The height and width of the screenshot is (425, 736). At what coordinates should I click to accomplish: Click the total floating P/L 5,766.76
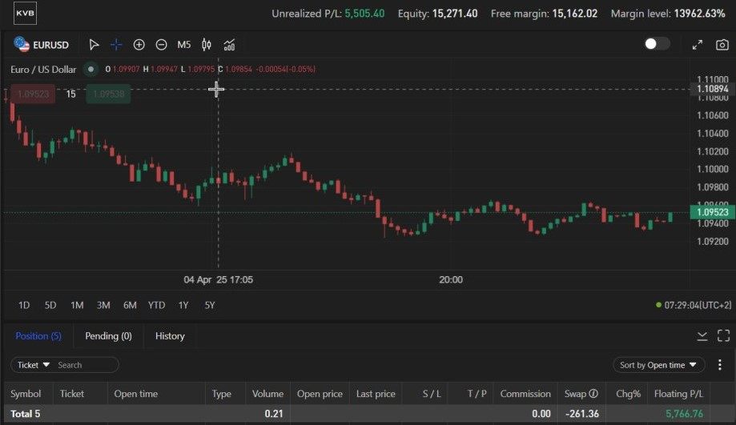pos(685,415)
